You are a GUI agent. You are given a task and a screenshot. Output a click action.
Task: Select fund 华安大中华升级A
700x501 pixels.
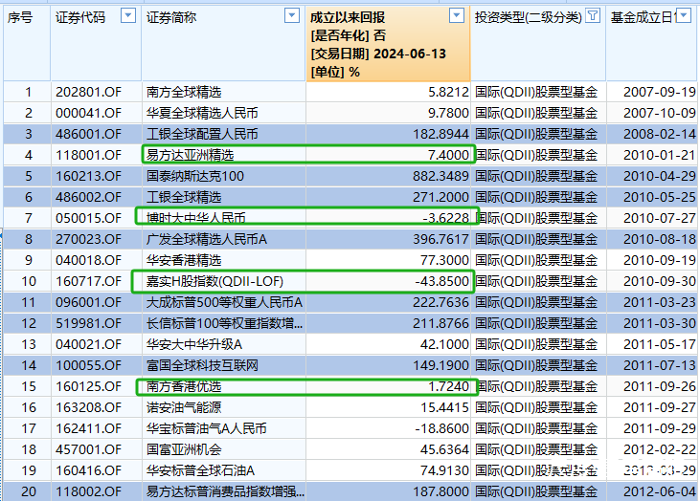[194, 344]
